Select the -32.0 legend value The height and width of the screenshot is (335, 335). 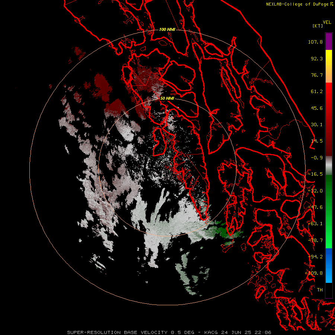[315, 191]
